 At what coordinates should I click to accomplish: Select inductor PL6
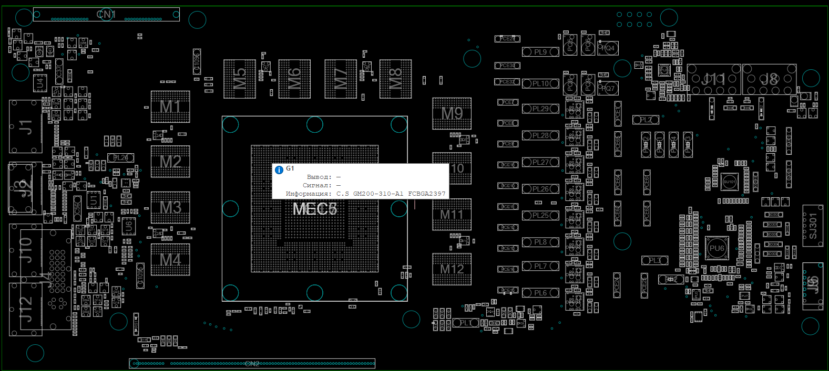[x=540, y=293]
